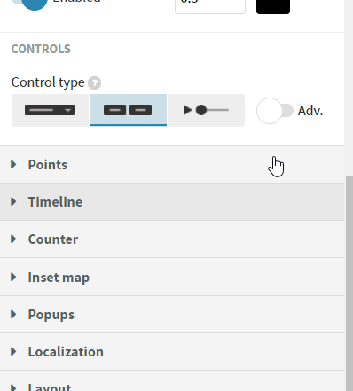Viewport: 353px width, 391px height.
Task: Click the Control type help question mark
Action: click(x=95, y=82)
